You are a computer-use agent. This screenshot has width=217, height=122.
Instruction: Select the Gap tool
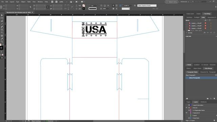click(x=2, y=18)
